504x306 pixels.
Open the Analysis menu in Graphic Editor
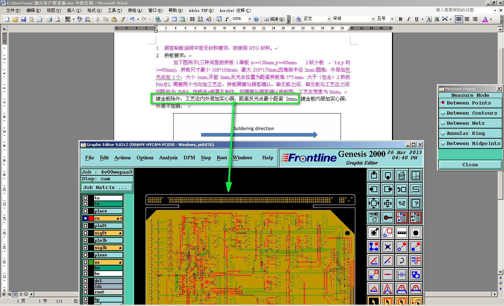[x=168, y=158]
